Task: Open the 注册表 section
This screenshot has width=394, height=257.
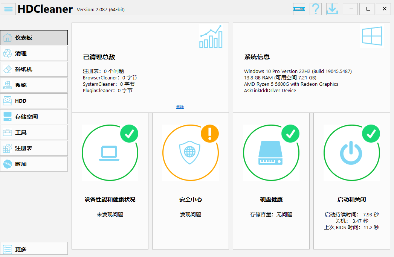Action: [34, 148]
